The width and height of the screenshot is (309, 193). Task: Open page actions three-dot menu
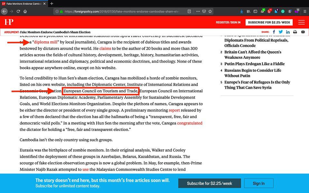[198, 12]
